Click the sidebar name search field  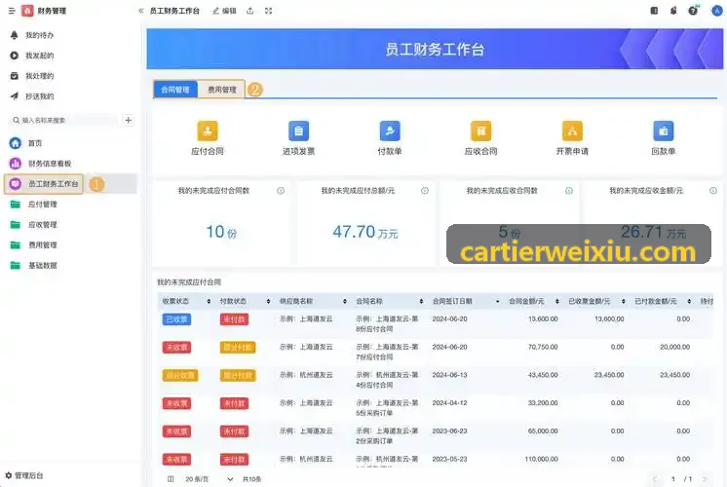click(x=64, y=121)
